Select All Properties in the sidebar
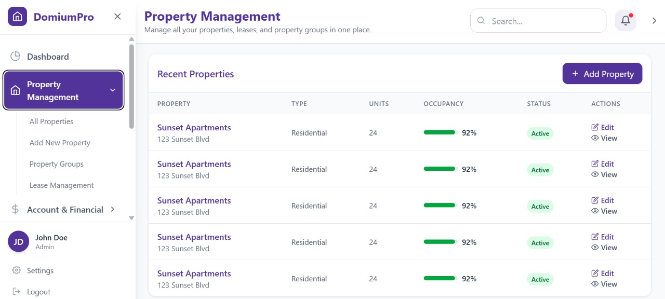The width and height of the screenshot is (665, 299). tap(51, 121)
